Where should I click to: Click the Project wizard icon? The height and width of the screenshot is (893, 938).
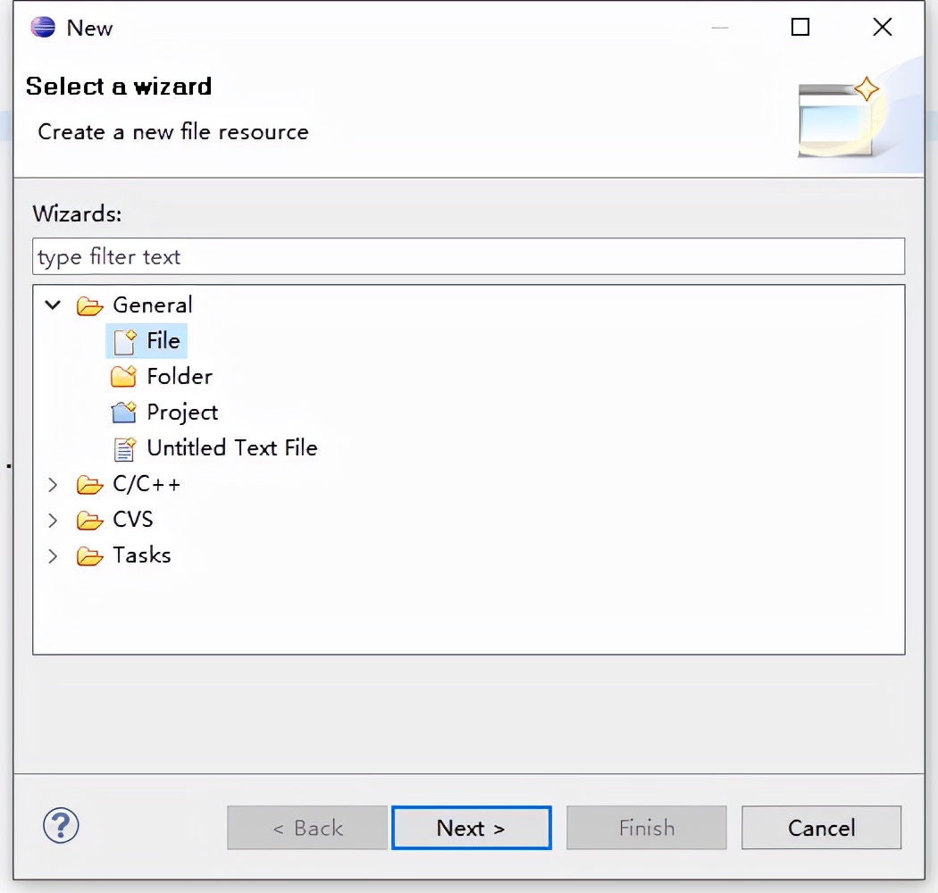(x=124, y=413)
